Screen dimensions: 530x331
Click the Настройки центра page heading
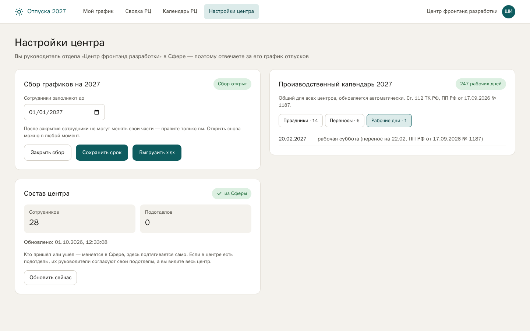60,43
